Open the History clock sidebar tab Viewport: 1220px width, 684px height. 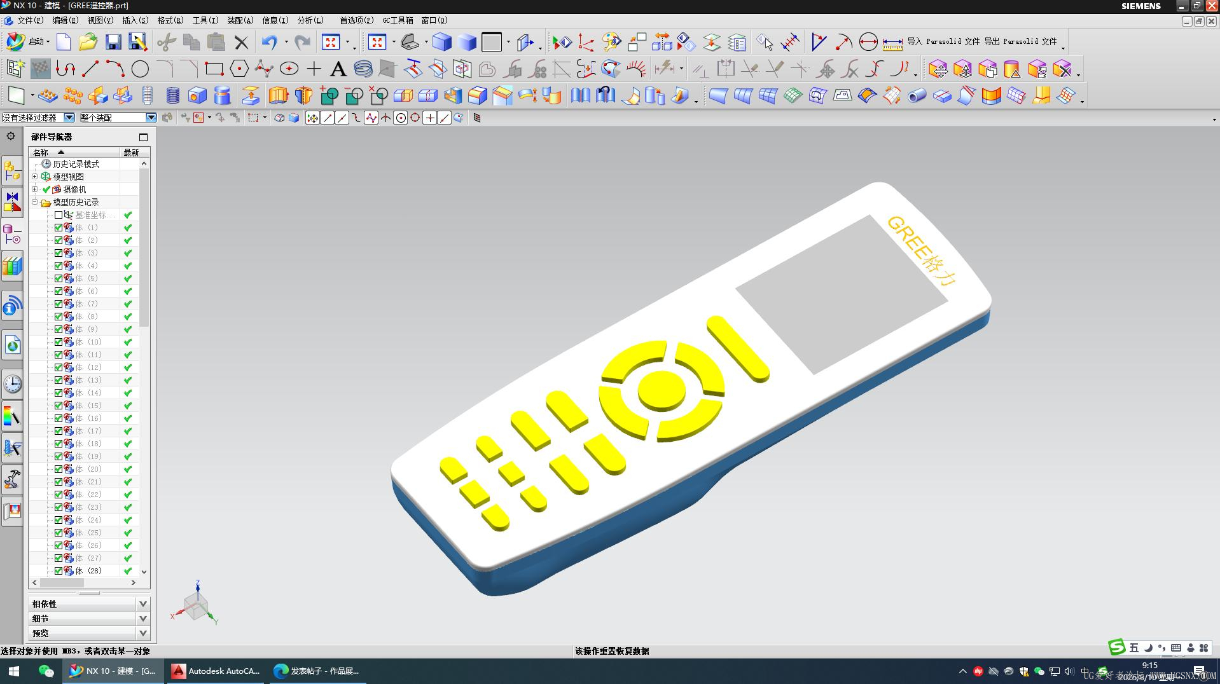12,384
